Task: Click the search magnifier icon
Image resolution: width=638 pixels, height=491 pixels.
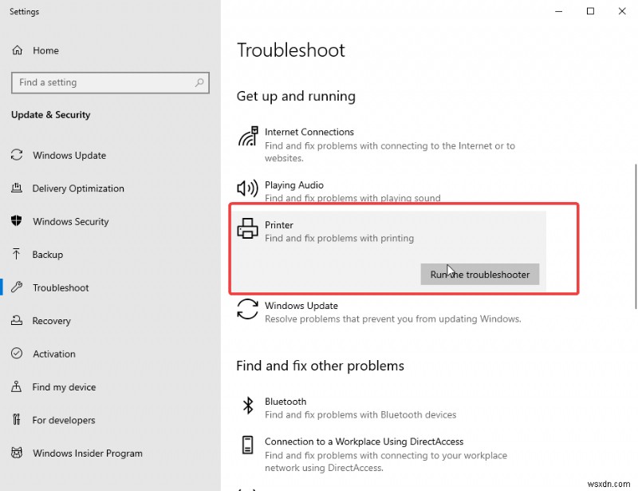Action: click(x=199, y=82)
